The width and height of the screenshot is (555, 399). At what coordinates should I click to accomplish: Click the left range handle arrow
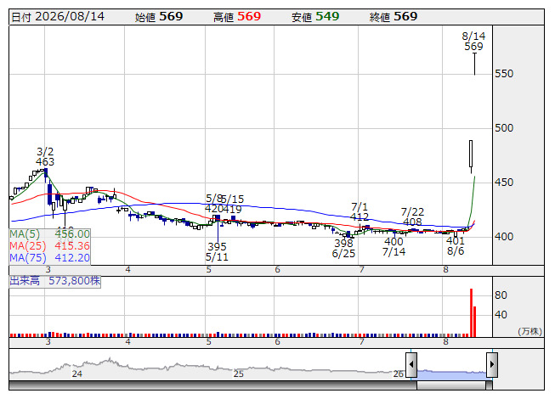tap(411, 365)
